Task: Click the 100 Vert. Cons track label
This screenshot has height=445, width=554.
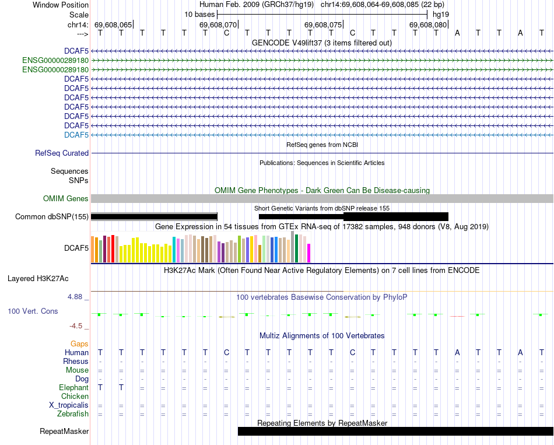Action: (x=33, y=311)
